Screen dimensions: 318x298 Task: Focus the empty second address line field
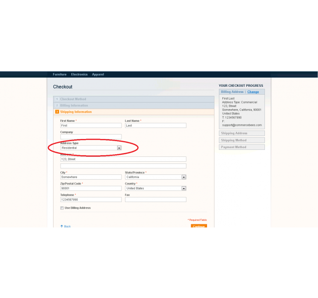pyautogui.click(x=123, y=166)
